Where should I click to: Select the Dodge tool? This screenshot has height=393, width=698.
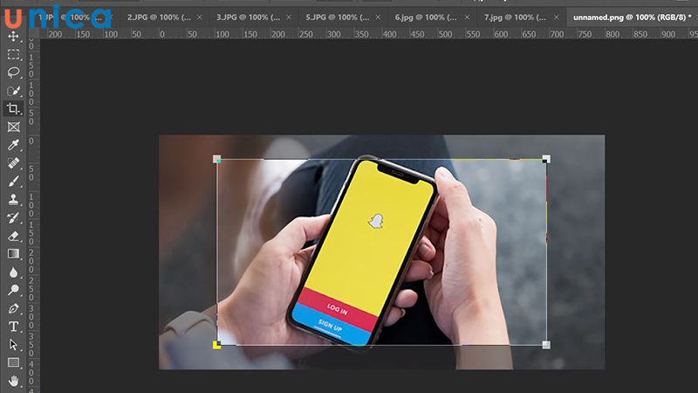click(13, 291)
